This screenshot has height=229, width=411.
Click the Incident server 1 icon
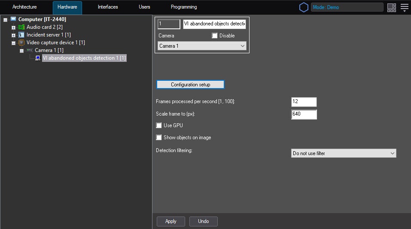click(x=21, y=35)
